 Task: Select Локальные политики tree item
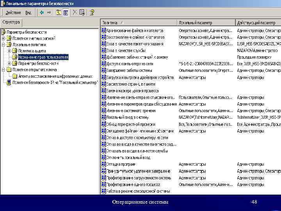pos(29,45)
